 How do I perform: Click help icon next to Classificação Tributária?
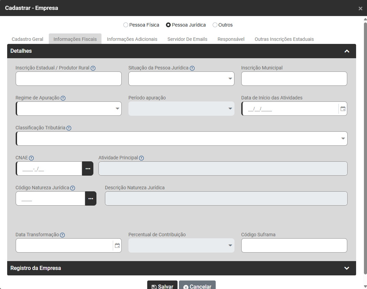(x=69, y=128)
